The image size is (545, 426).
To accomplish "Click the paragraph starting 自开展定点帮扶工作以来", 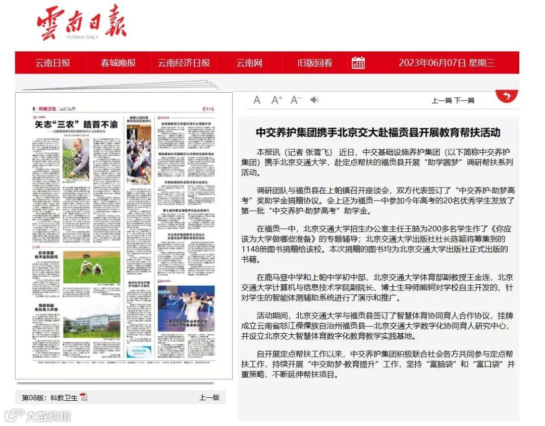I will pos(378,364).
